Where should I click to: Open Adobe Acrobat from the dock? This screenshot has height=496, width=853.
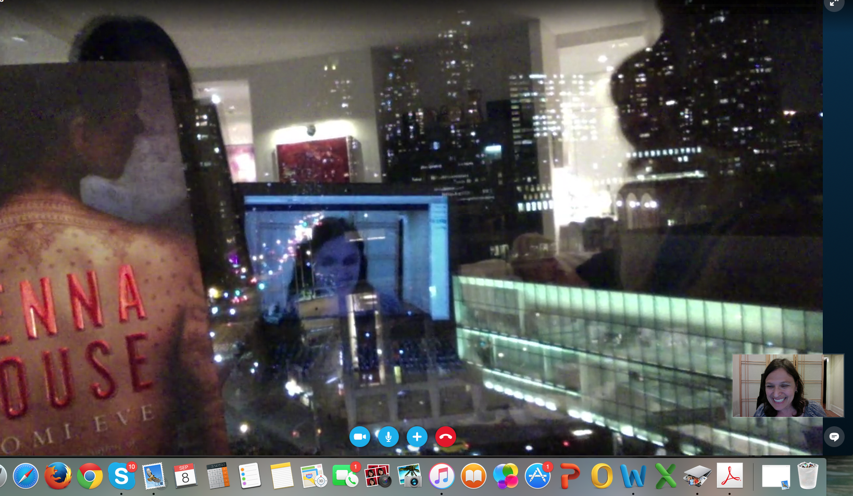tap(729, 476)
